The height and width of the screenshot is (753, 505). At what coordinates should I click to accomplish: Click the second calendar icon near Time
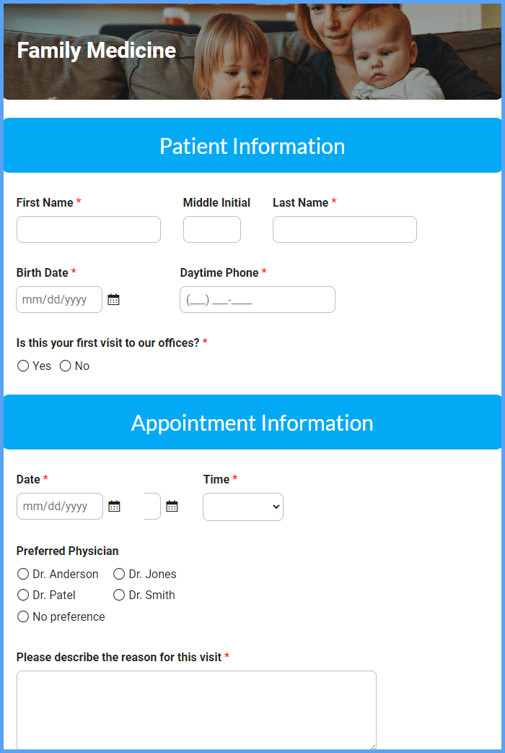172,506
